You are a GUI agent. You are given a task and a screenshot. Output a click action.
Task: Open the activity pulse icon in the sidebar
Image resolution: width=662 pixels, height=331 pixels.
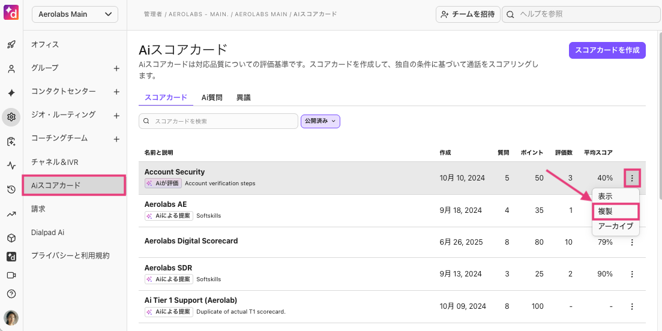point(11,165)
